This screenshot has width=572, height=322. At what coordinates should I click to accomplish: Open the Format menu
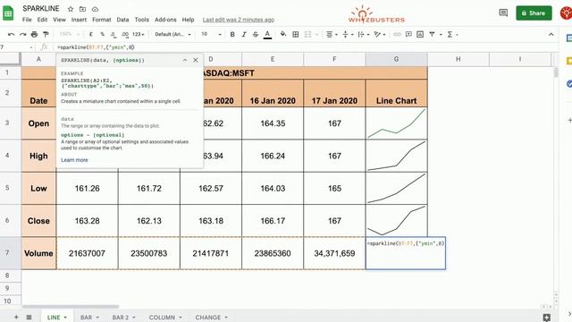click(101, 20)
